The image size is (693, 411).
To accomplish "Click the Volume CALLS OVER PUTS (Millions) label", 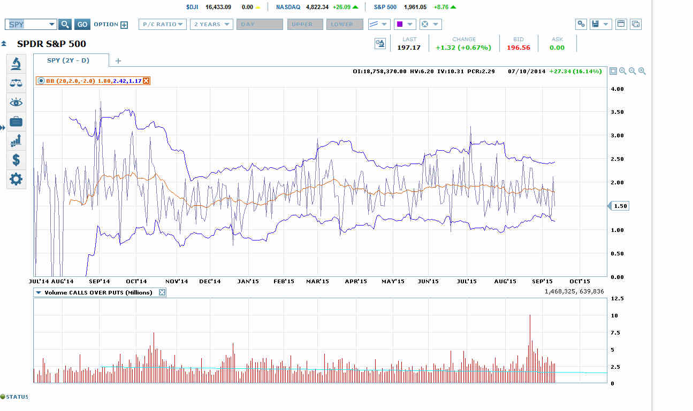I will click(x=98, y=292).
